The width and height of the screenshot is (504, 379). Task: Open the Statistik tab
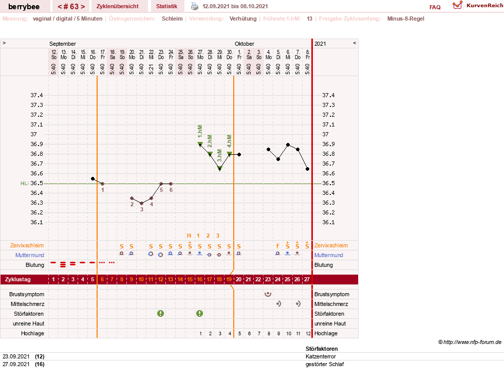pos(166,6)
